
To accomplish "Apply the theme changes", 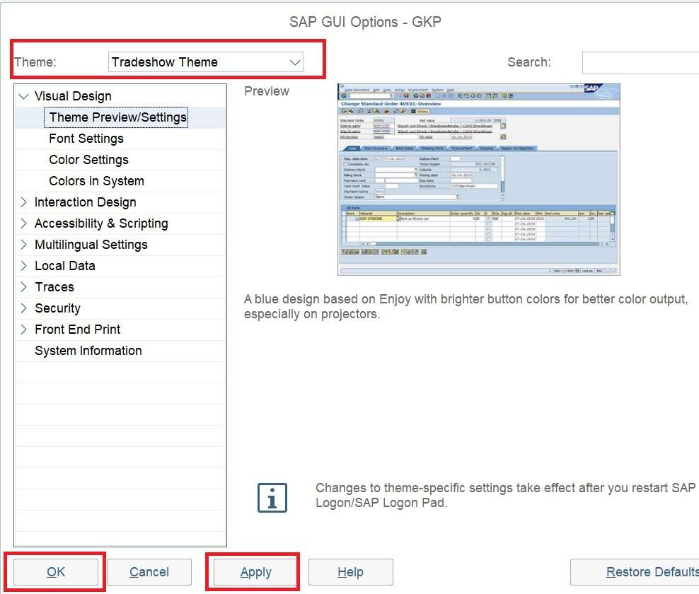I will click(x=255, y=571).
